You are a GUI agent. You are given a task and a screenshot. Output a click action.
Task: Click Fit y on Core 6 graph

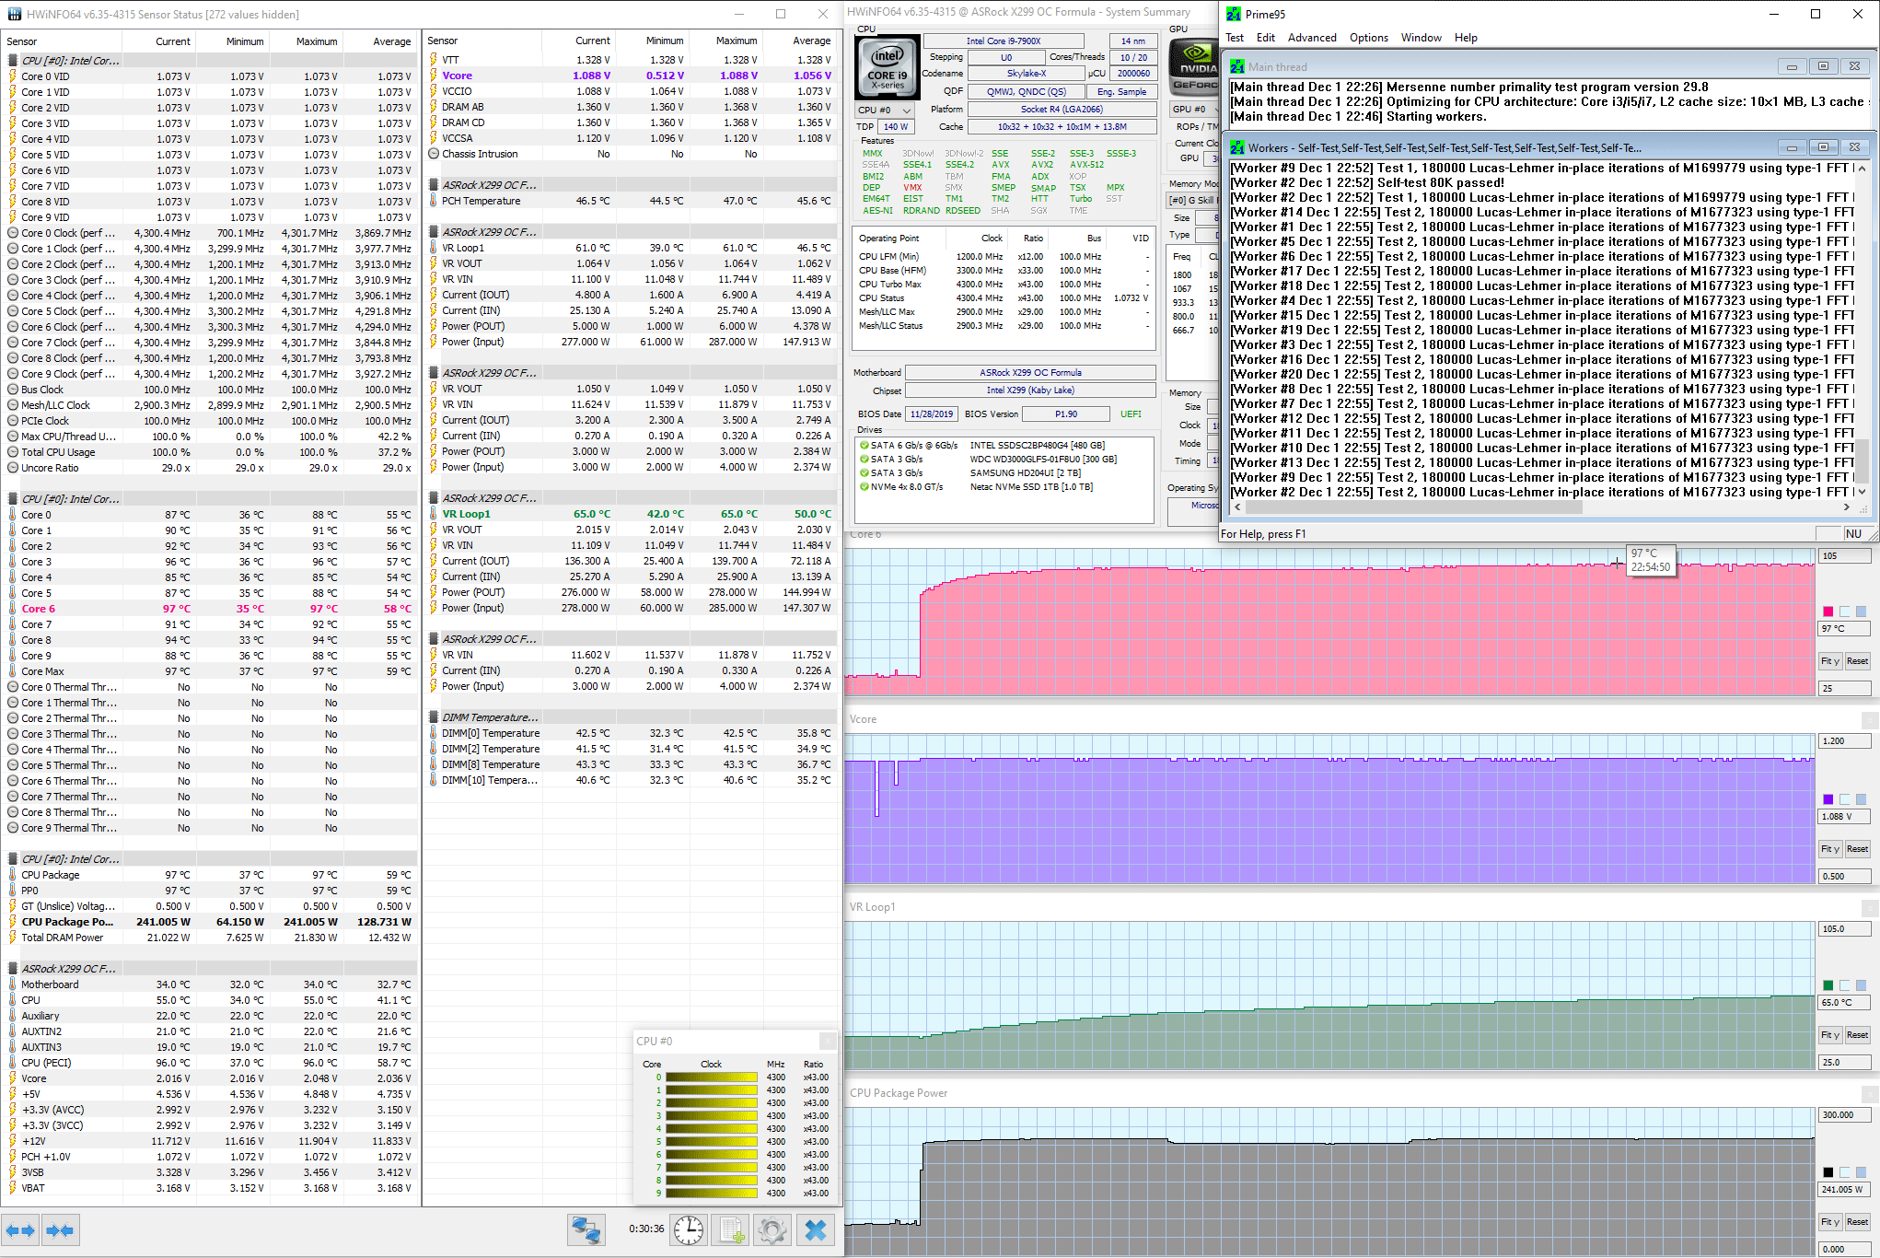click(x=1829, y=661)
